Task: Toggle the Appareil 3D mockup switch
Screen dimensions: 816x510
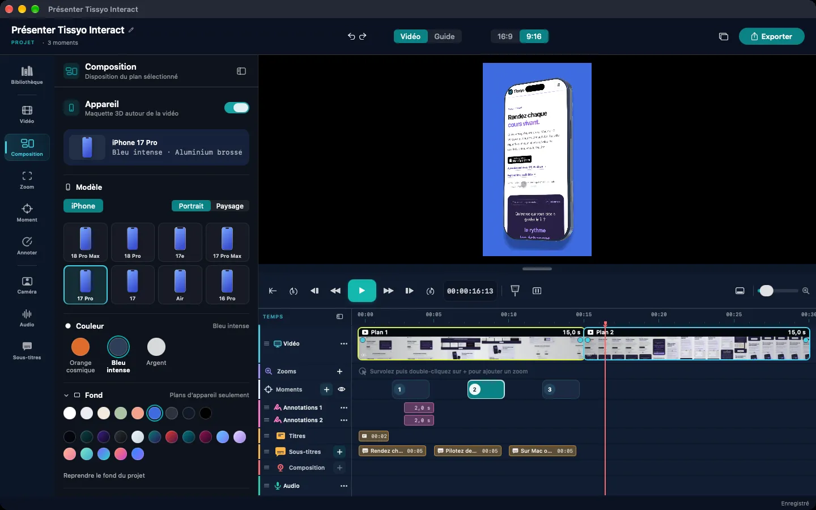Action: 237,108
